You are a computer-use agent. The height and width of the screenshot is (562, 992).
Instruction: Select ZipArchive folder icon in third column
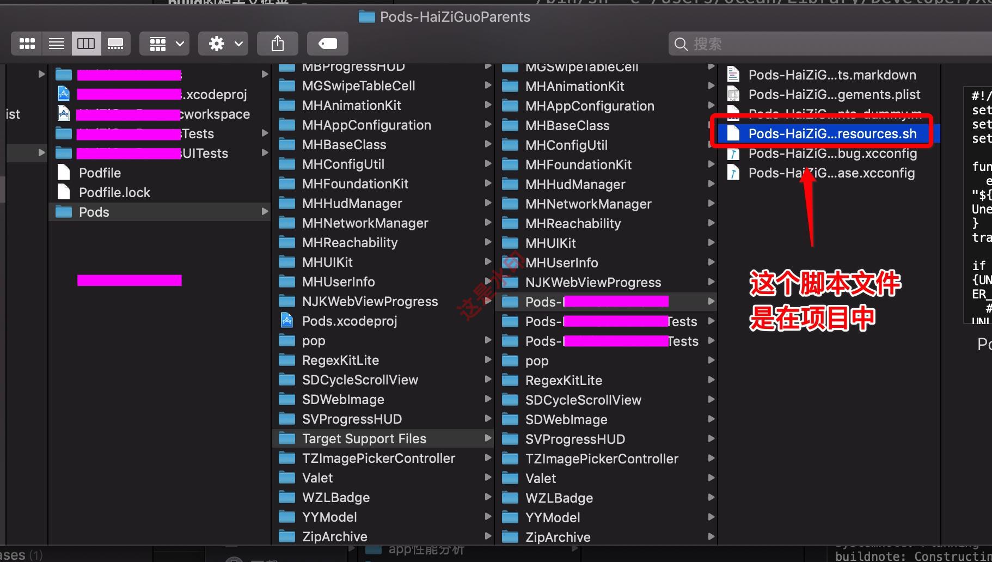coord(510,537)
